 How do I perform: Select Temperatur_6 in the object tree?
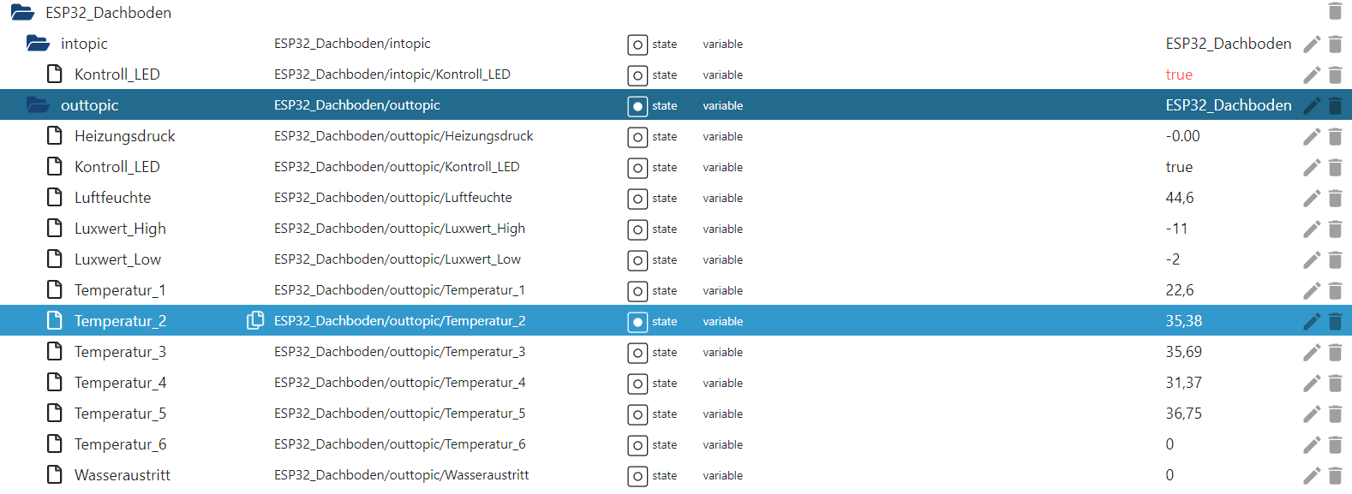[120, 444]
